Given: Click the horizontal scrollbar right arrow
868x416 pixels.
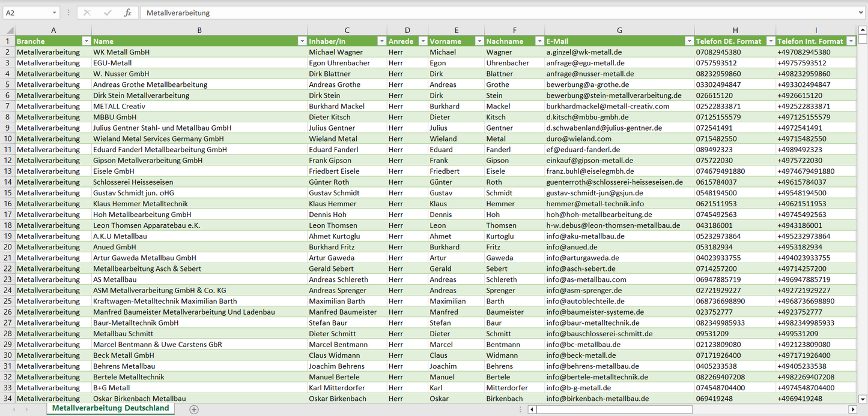Looking at the screenshot, I should (x=852, y=409).
